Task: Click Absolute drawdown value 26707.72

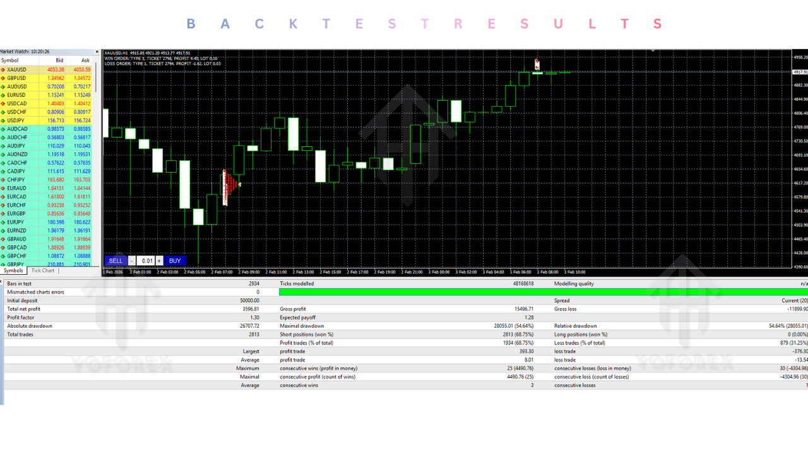Action: coord(249,326)
